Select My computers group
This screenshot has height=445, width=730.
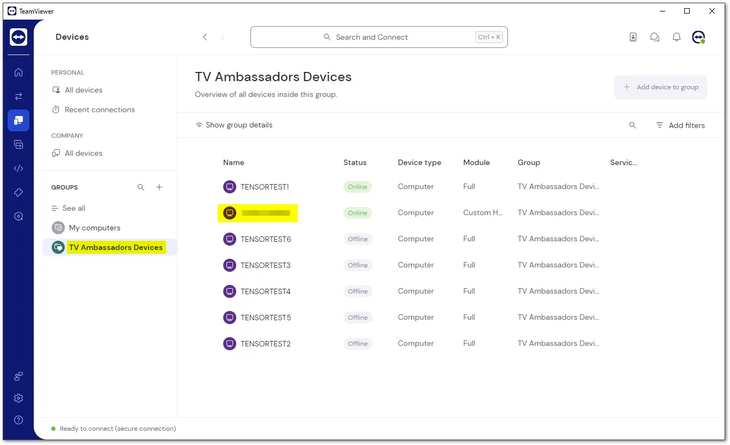[x=86, y=228]
